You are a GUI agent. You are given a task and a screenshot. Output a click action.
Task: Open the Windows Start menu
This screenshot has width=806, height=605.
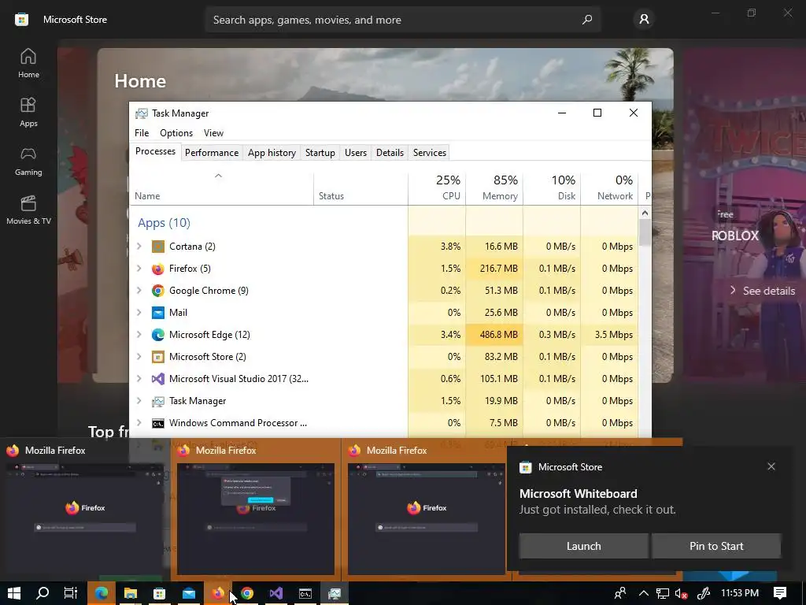(14, 593)
